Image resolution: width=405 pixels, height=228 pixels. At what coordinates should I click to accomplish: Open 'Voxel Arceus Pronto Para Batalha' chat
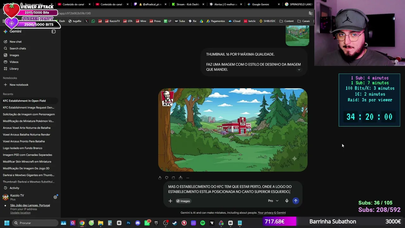tap(29, 141)
